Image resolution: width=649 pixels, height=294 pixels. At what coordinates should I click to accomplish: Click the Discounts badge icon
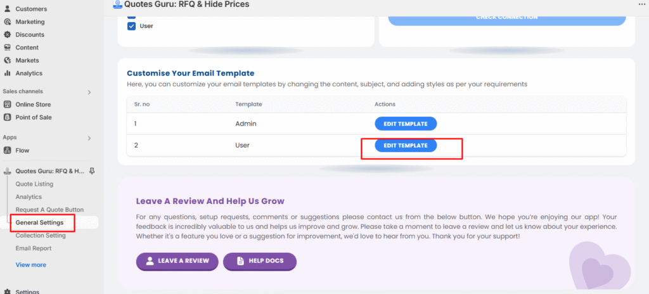pos(7,34)
